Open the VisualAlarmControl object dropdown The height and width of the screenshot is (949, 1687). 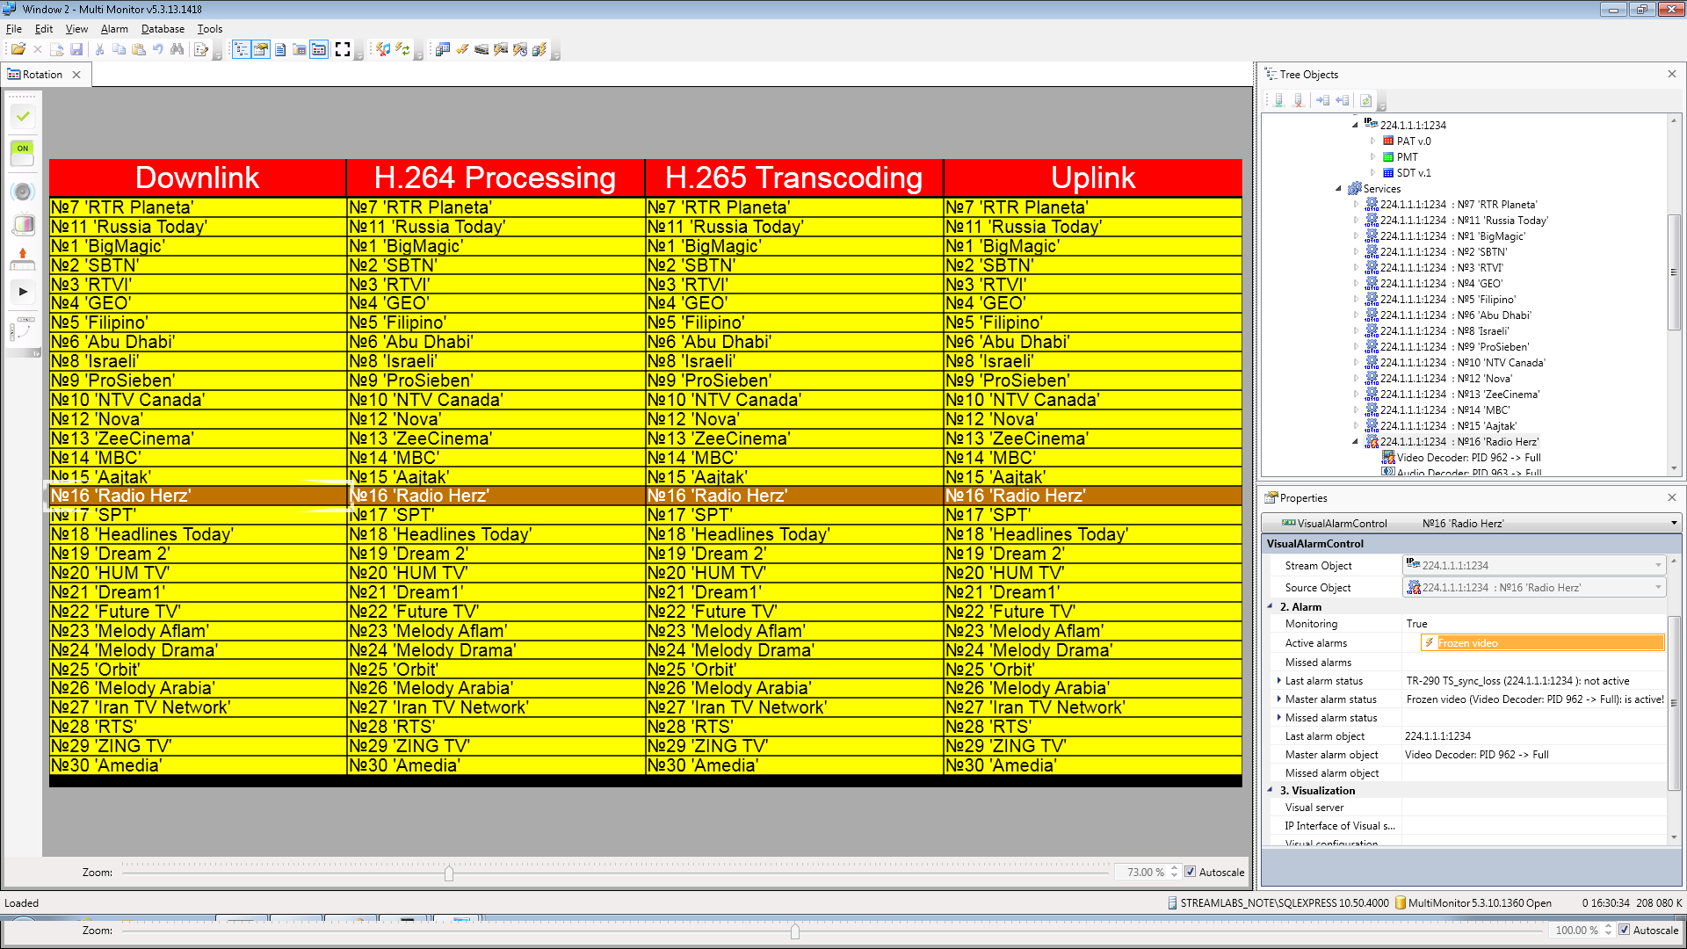[1674, 523]
